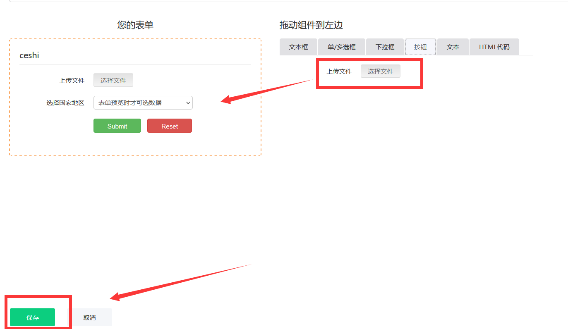This screenshot has width=568, height=329.
Task: Click 上传文件 label in component panel
Action: pyautogui.click(x=339, y=72)
